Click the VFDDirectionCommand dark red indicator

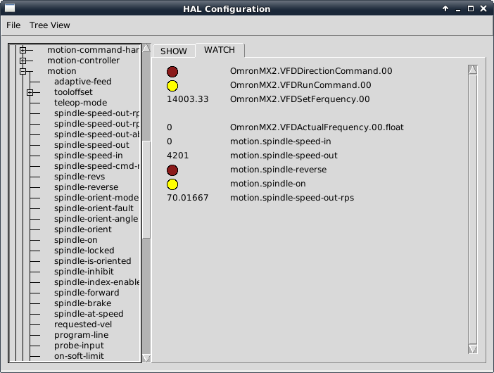[172, 72]
